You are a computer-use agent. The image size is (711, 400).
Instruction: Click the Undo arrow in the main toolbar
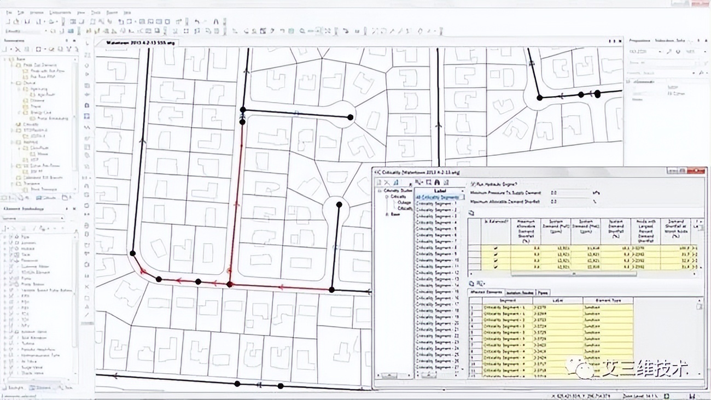point(197,21)
